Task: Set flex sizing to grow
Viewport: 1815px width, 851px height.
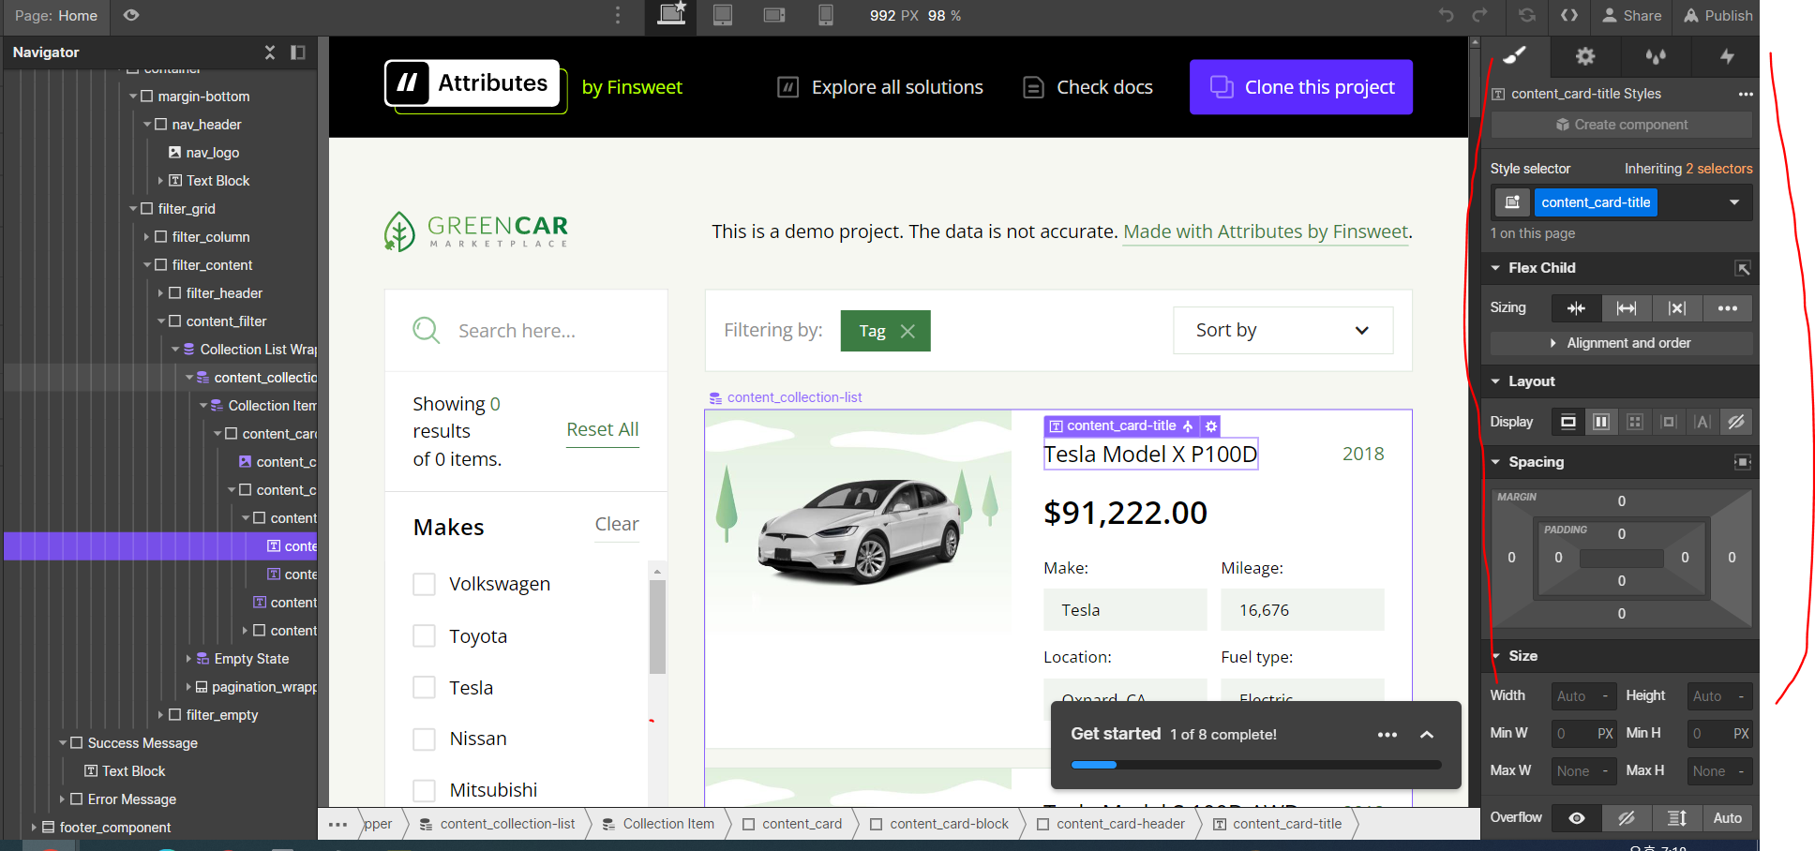Action: click(x=1627, y=308)
